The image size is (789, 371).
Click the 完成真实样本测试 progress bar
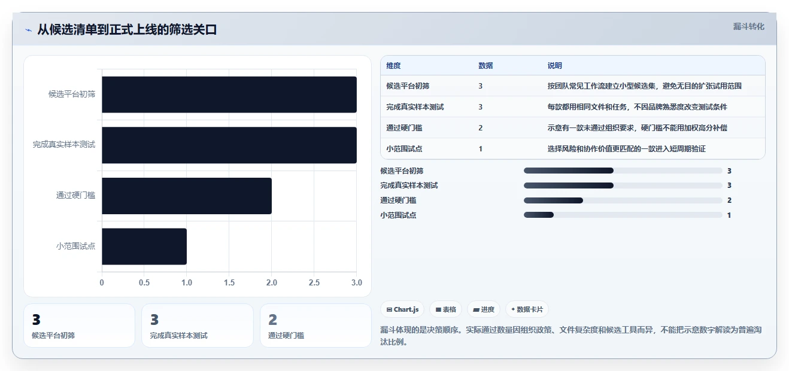[x=623, y=185]
